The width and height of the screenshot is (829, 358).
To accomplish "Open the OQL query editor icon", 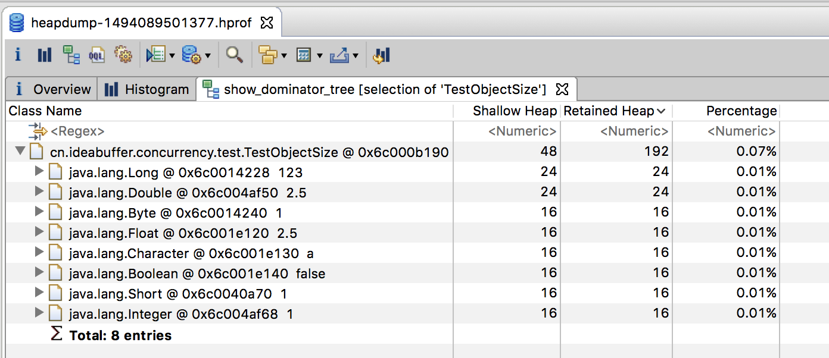I will [x=96, y=55].
